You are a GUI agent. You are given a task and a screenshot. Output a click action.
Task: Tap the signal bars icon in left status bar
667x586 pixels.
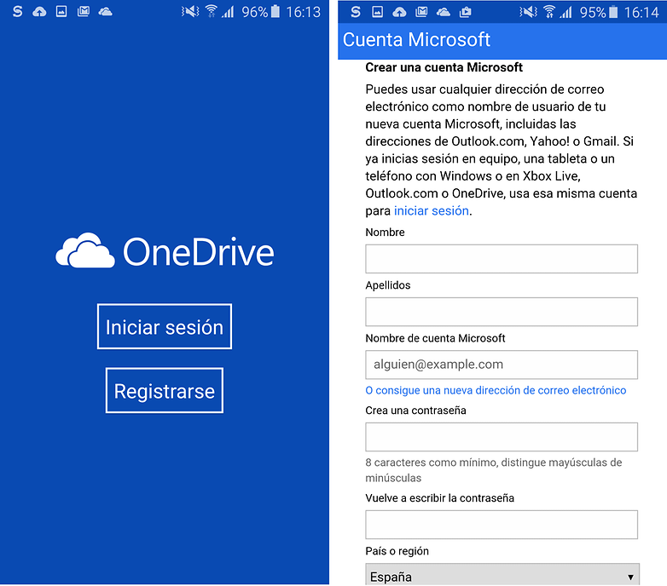[x=228, y=11]
